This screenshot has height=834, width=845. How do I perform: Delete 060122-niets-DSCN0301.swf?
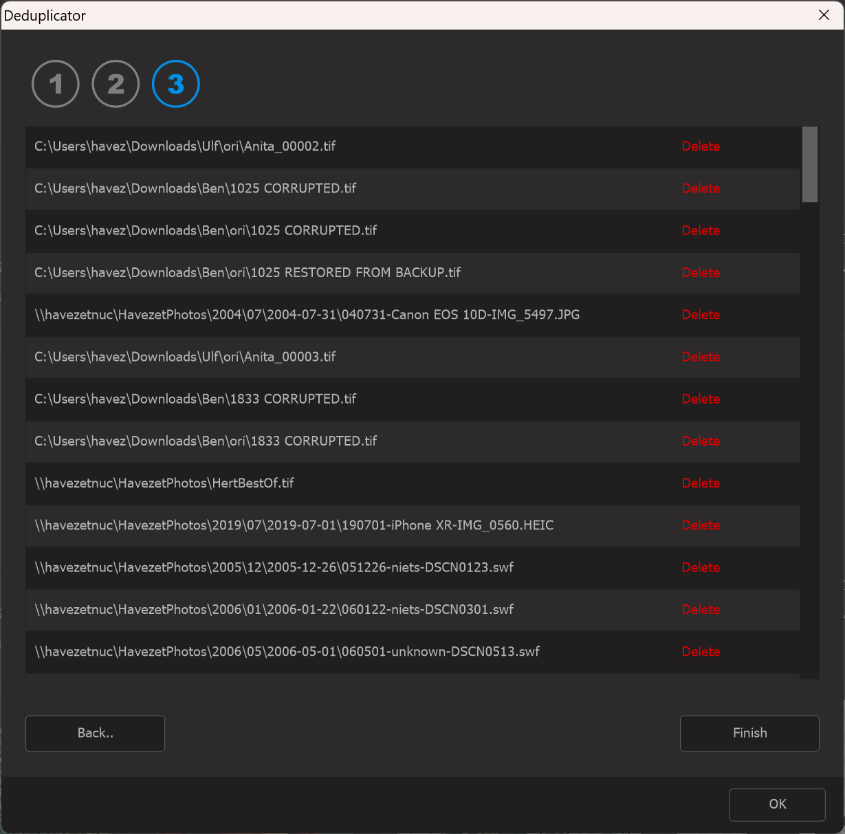(x=701, y=609)
